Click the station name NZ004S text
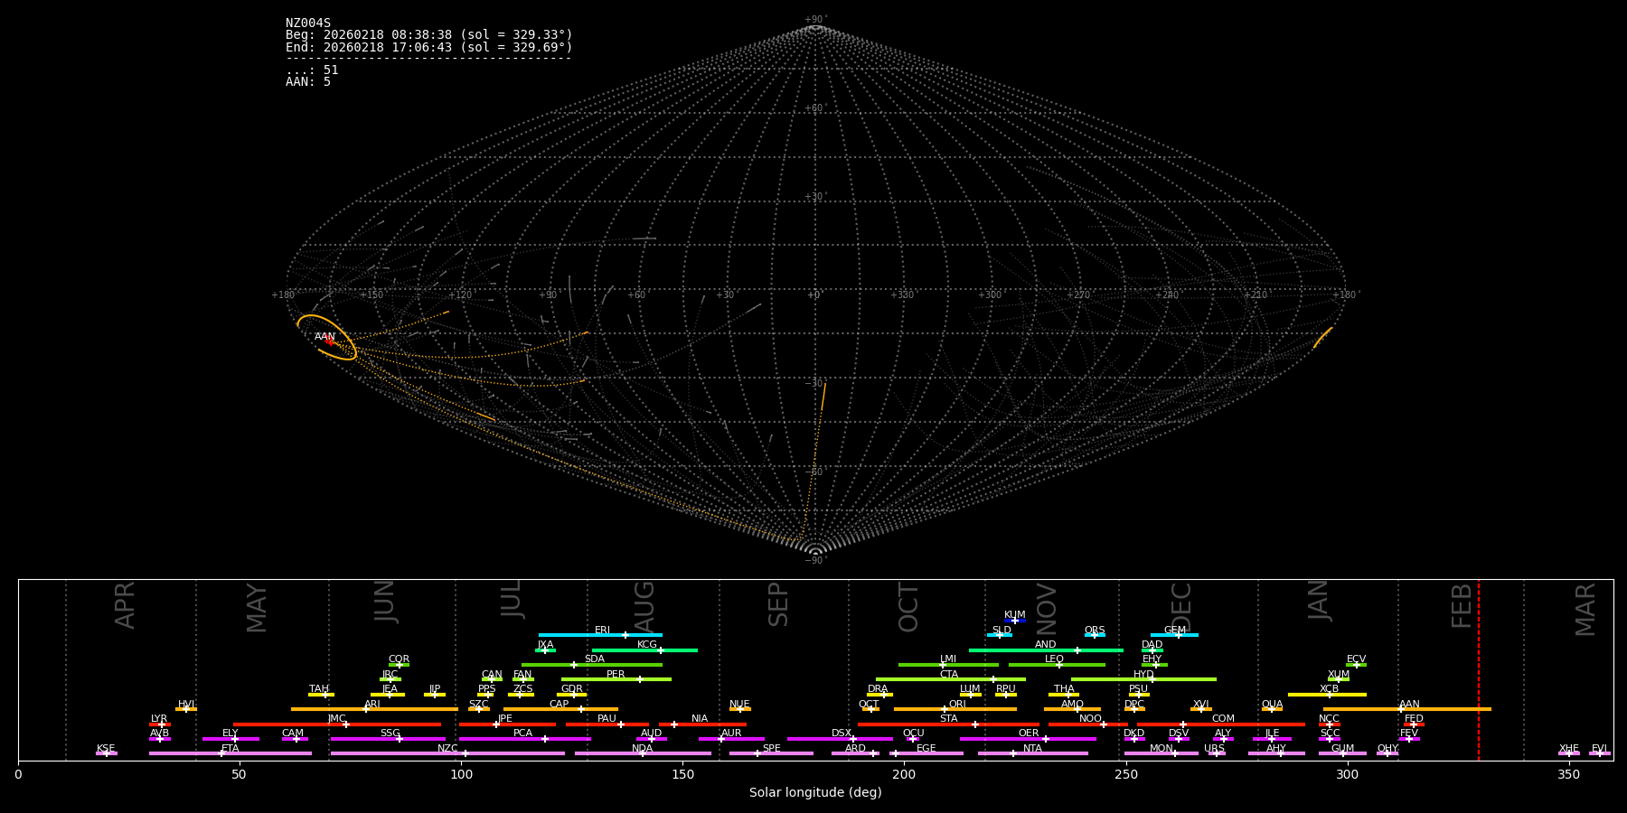The image size is (1627, 813). pos(308,23)
